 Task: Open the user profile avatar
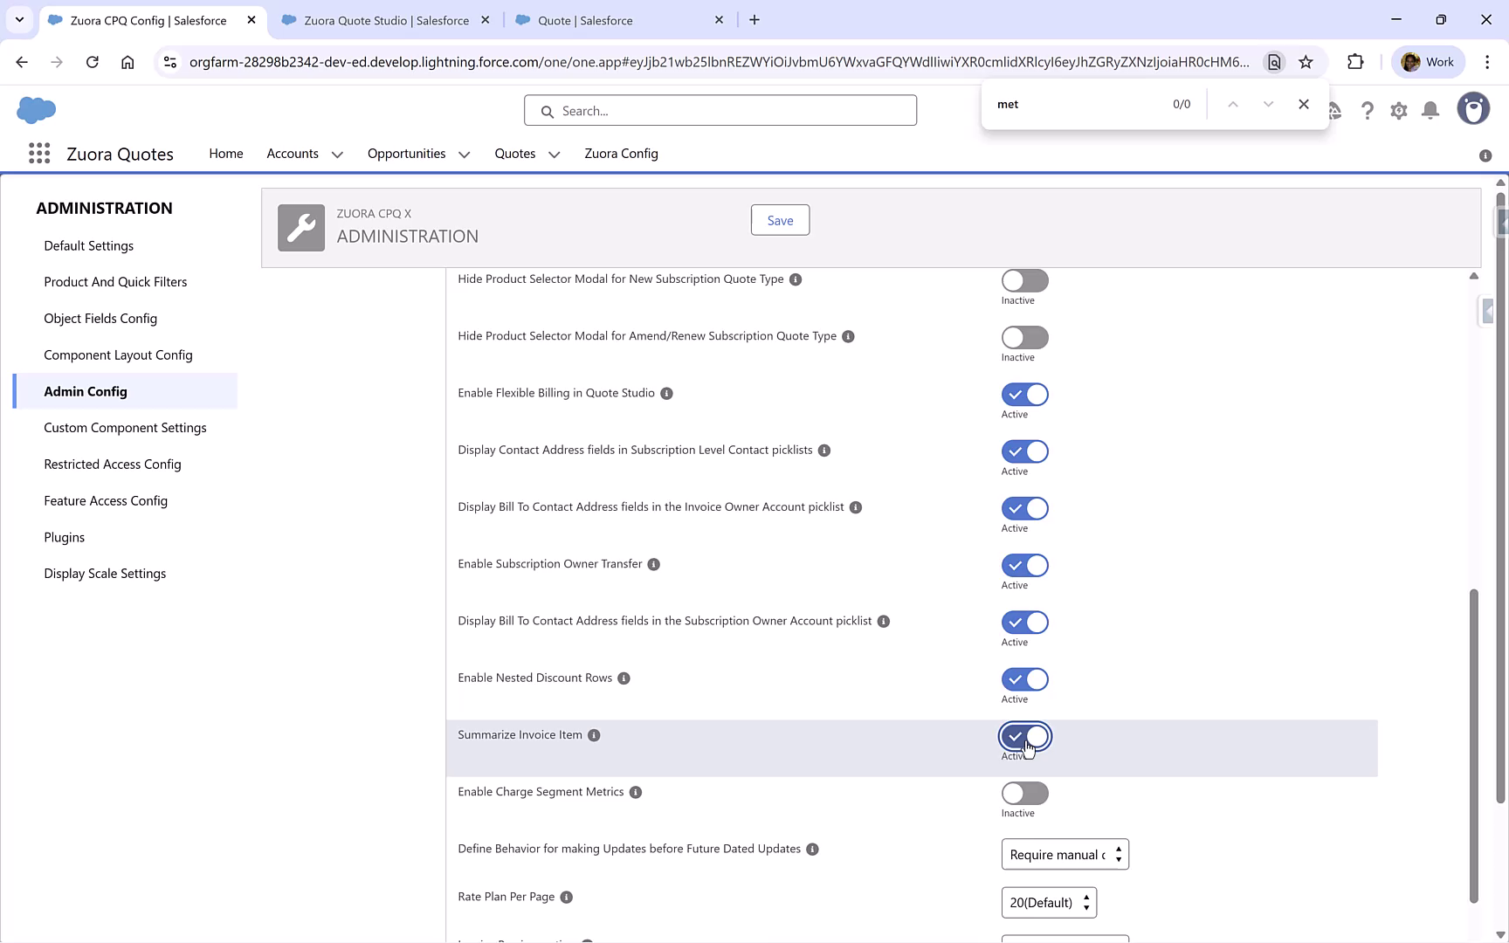(1473, 108)
